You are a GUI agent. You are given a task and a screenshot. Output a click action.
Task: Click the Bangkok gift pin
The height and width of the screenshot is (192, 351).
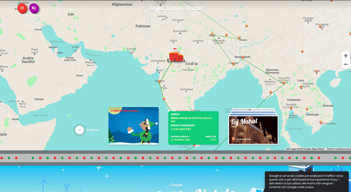[291, 108]
